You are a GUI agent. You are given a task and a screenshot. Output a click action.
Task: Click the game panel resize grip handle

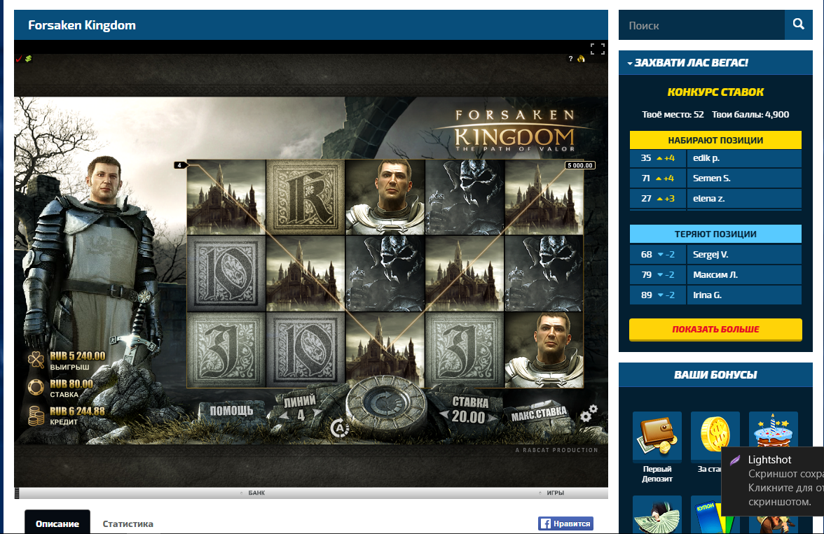17,493
